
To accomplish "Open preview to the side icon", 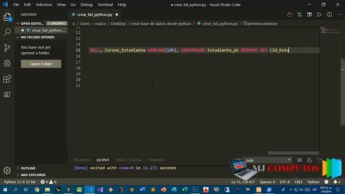I will (x=309, y=15).
